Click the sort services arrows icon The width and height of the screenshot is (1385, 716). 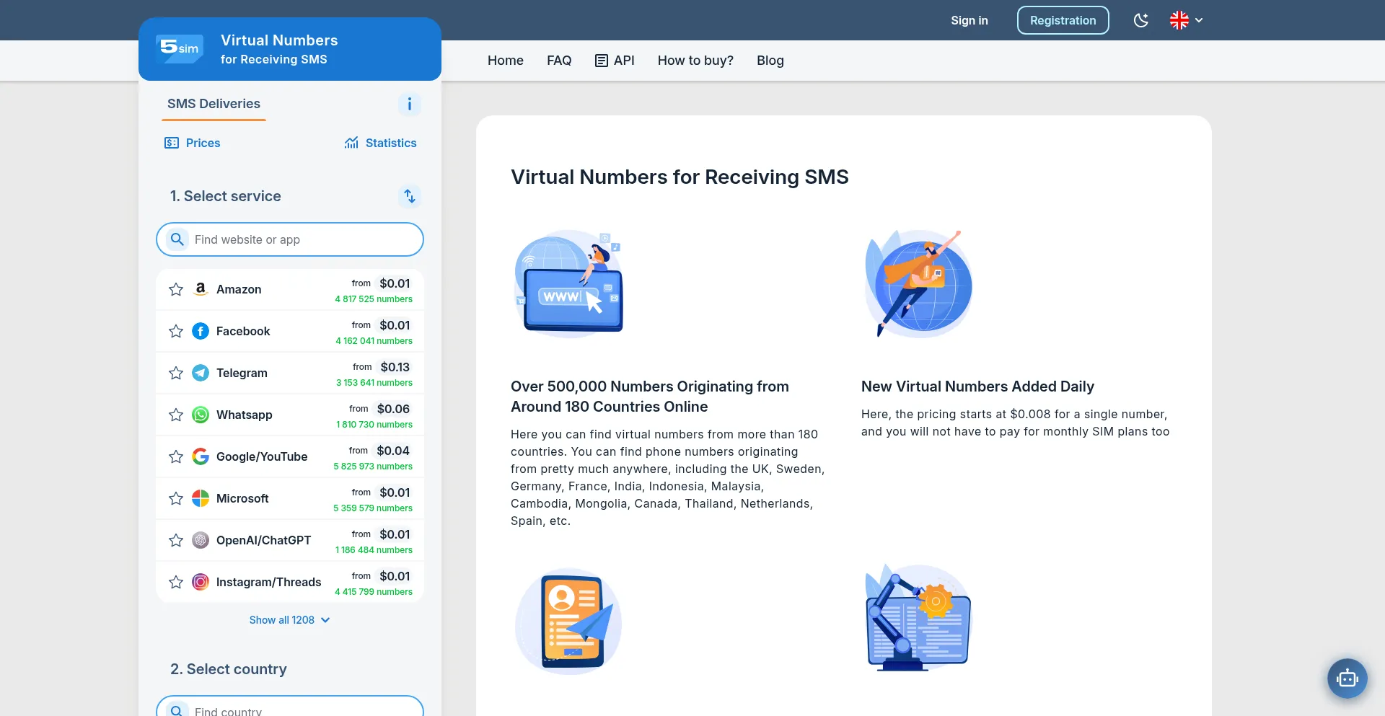[410, 196]
